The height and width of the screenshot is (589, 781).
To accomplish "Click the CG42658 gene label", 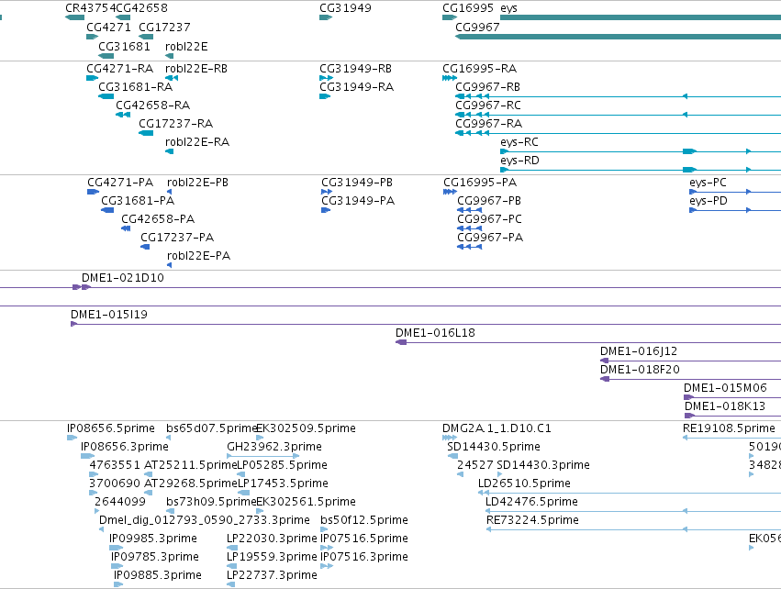I will click(x=141, y=8).
